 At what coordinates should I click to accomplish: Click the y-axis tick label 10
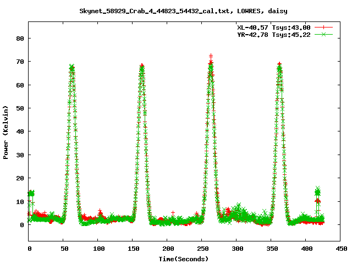20,202
